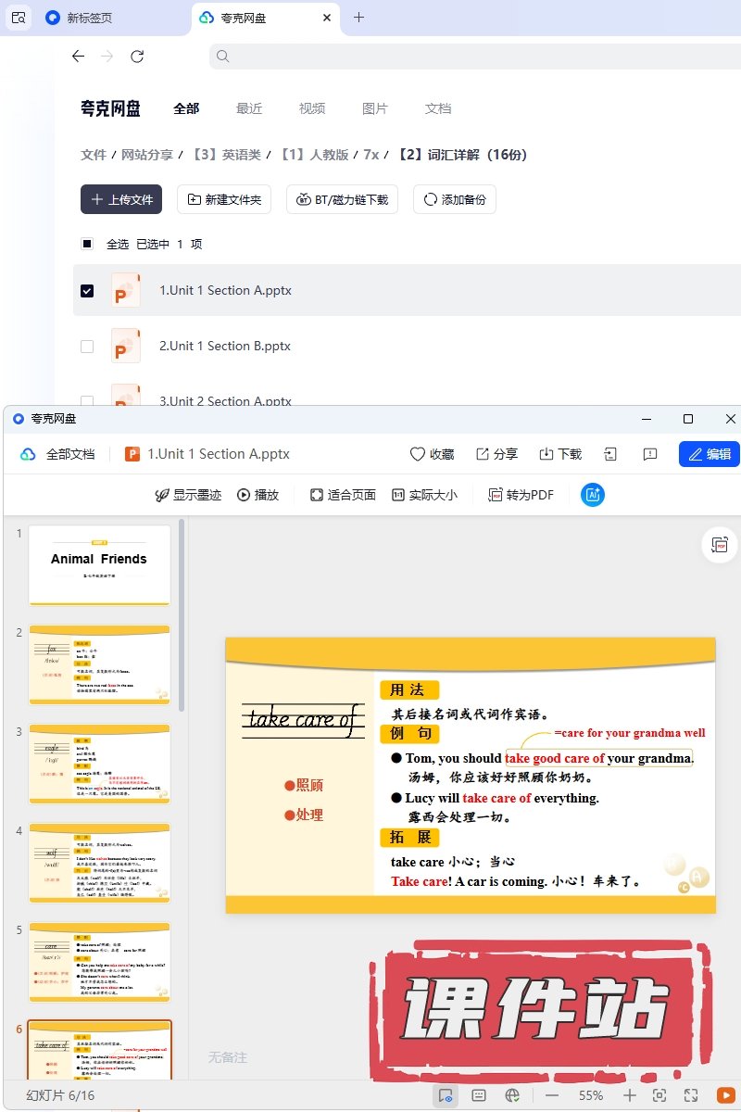Start slideshow with the orange play icon
Screen dimensions: 741x1112
726,1095
